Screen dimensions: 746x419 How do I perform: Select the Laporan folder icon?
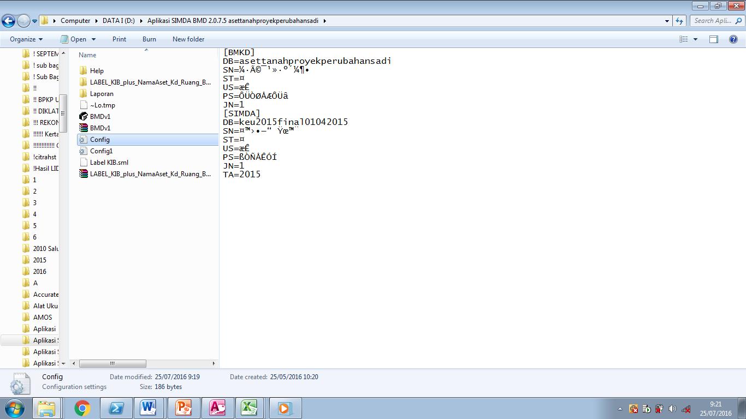point(84,94)
